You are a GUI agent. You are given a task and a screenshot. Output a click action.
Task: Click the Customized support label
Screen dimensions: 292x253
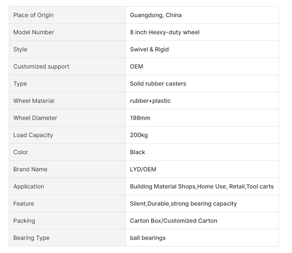click(x=41, y=66)
